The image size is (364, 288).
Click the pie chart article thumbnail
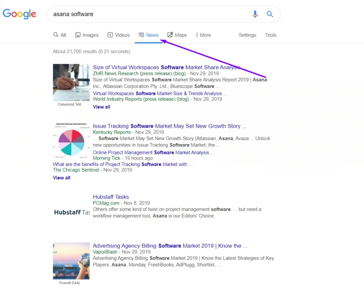click(x=71, y=141)
